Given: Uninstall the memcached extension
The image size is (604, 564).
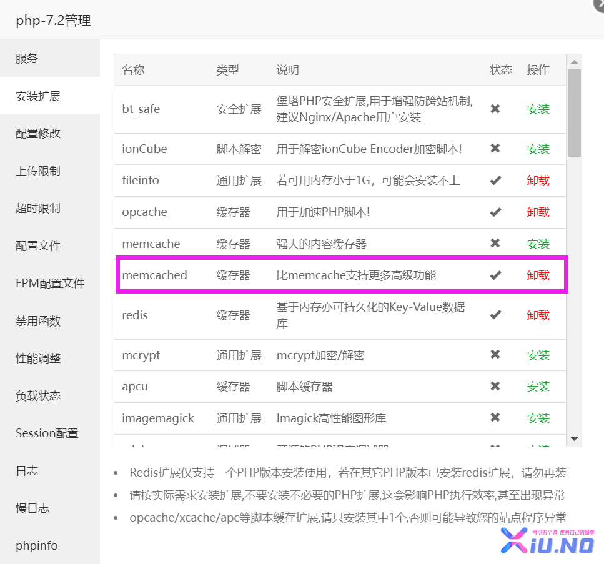Looking at the screenshot, I should [538, 275].
